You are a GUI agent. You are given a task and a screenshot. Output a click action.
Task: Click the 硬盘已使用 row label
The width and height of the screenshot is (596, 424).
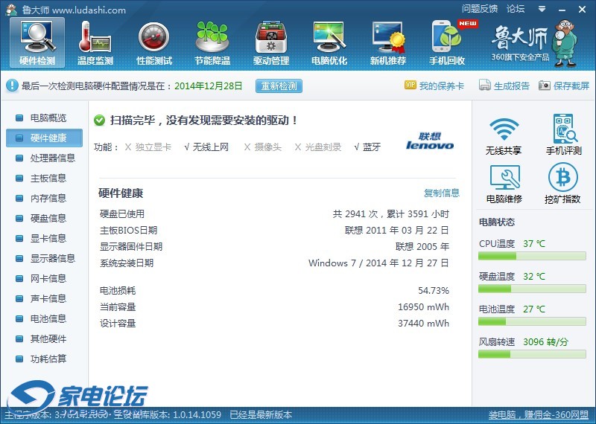click(122, 214)
